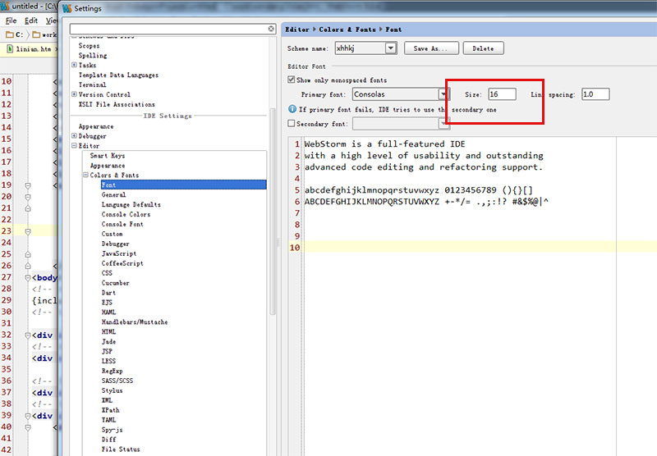The height and width of the screenshot is (456, 657).
Task: Click the info icon beside primary font note
Action: [292, 109]
